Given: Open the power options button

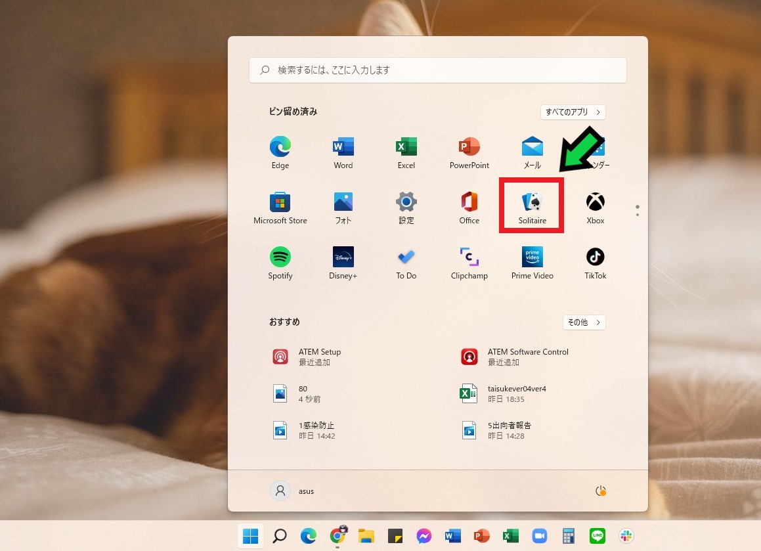Looking at the screenshot, I should point(600,491).
